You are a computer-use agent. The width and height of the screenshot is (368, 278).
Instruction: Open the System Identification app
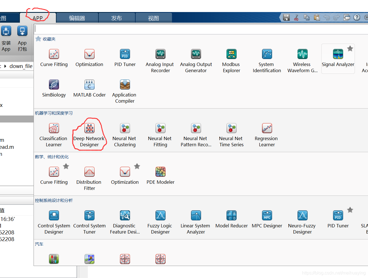pos(267,61)
